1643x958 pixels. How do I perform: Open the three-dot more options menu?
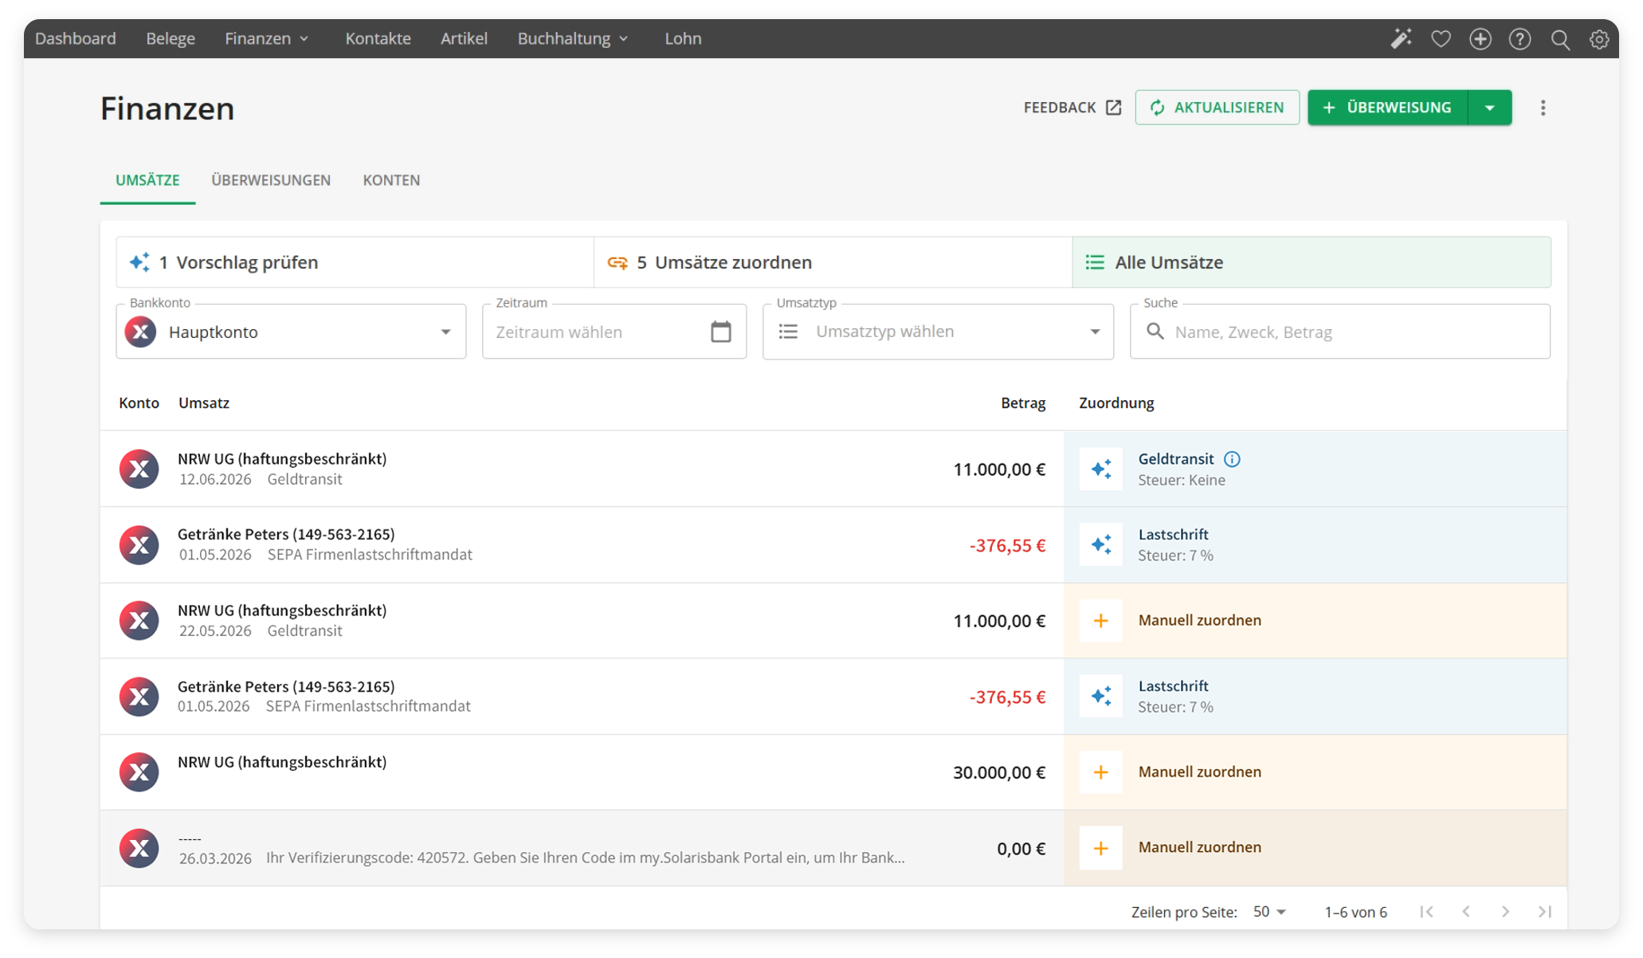(1543, 108)
